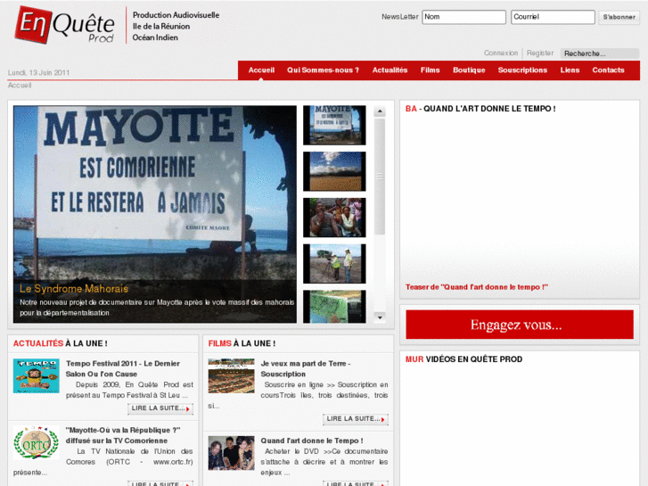Focus the newsletter Courriel field
The width and height of the screenshot is (648, 486).
tap(553, 17)
